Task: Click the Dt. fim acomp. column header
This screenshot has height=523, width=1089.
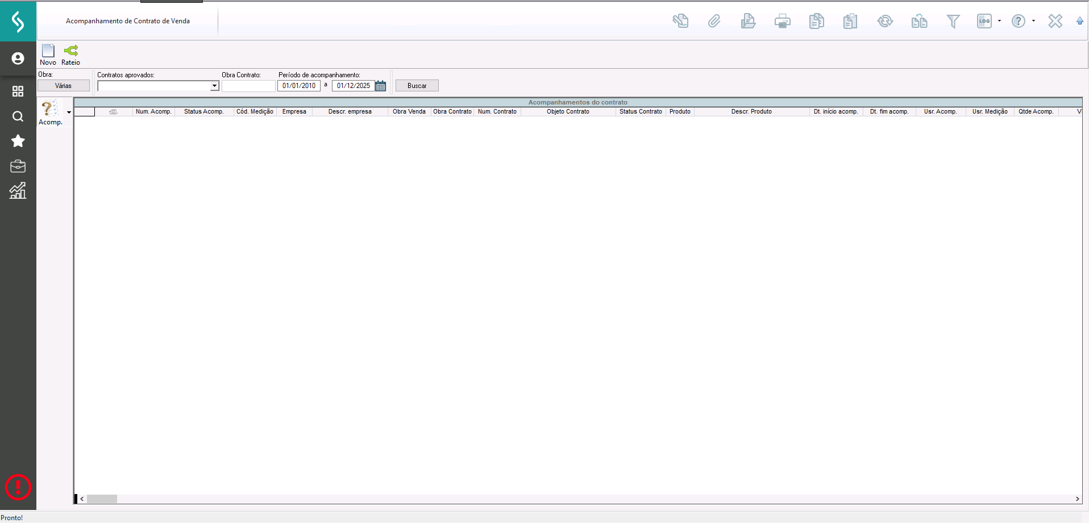Action: (890, 112)
